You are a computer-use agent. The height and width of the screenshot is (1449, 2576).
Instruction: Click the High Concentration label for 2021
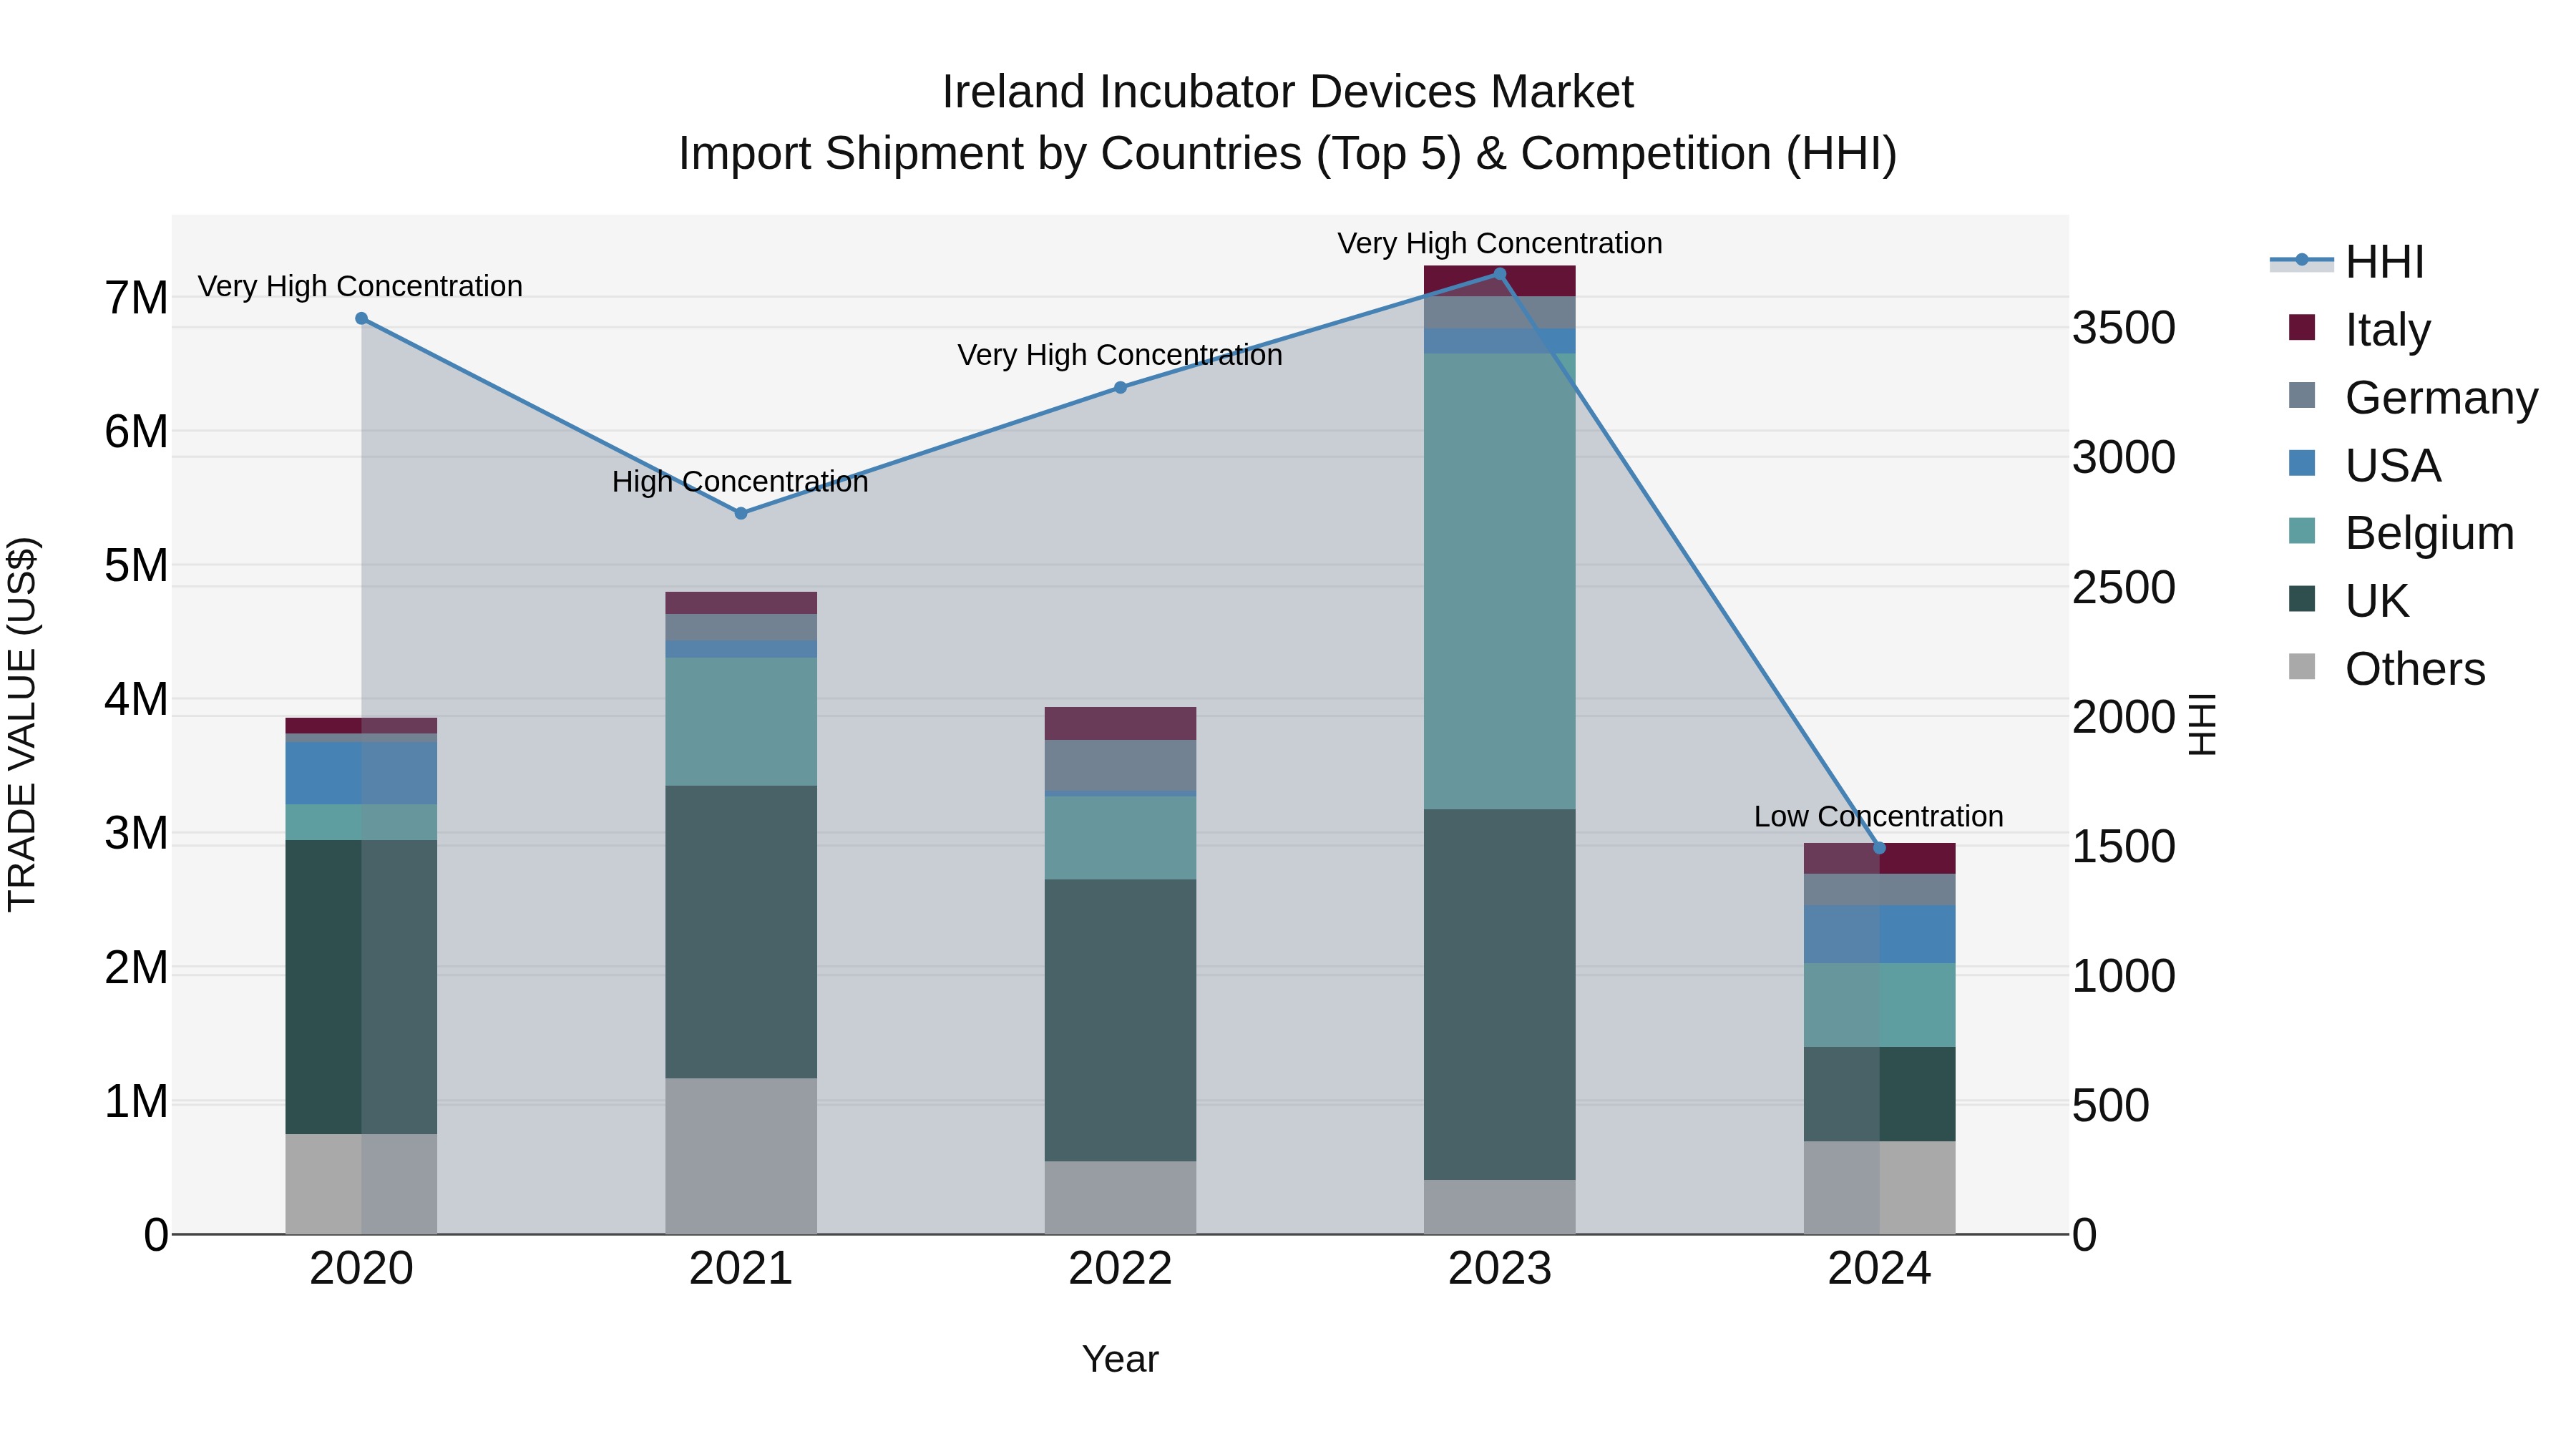point(740,482)
